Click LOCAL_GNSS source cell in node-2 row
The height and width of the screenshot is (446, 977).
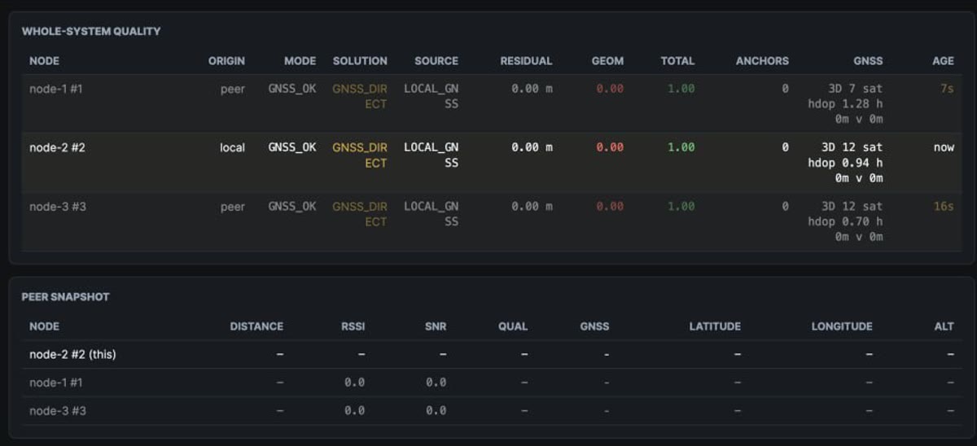click(432, 155)
